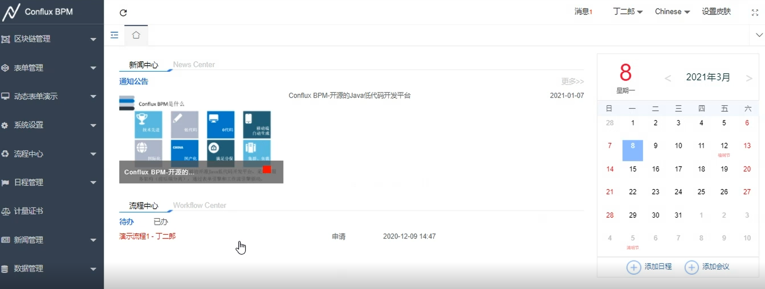Click the 添加日程 plus icon
This screenshot has width=765, height=289.
pos(633,267)
